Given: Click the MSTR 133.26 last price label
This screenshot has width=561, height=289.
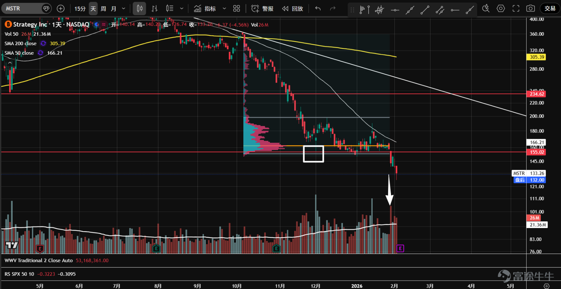Looking at the screenshot, I should pos(529,173).
